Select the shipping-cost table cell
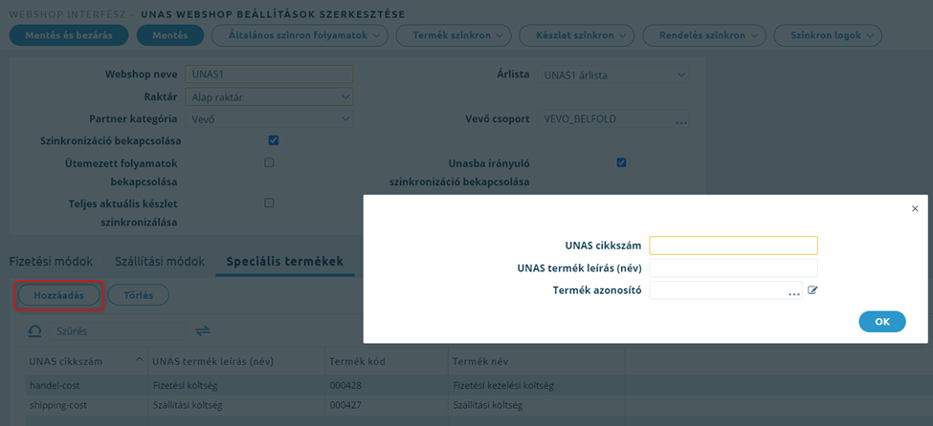The image size is (933, 426). pos(86,406)
